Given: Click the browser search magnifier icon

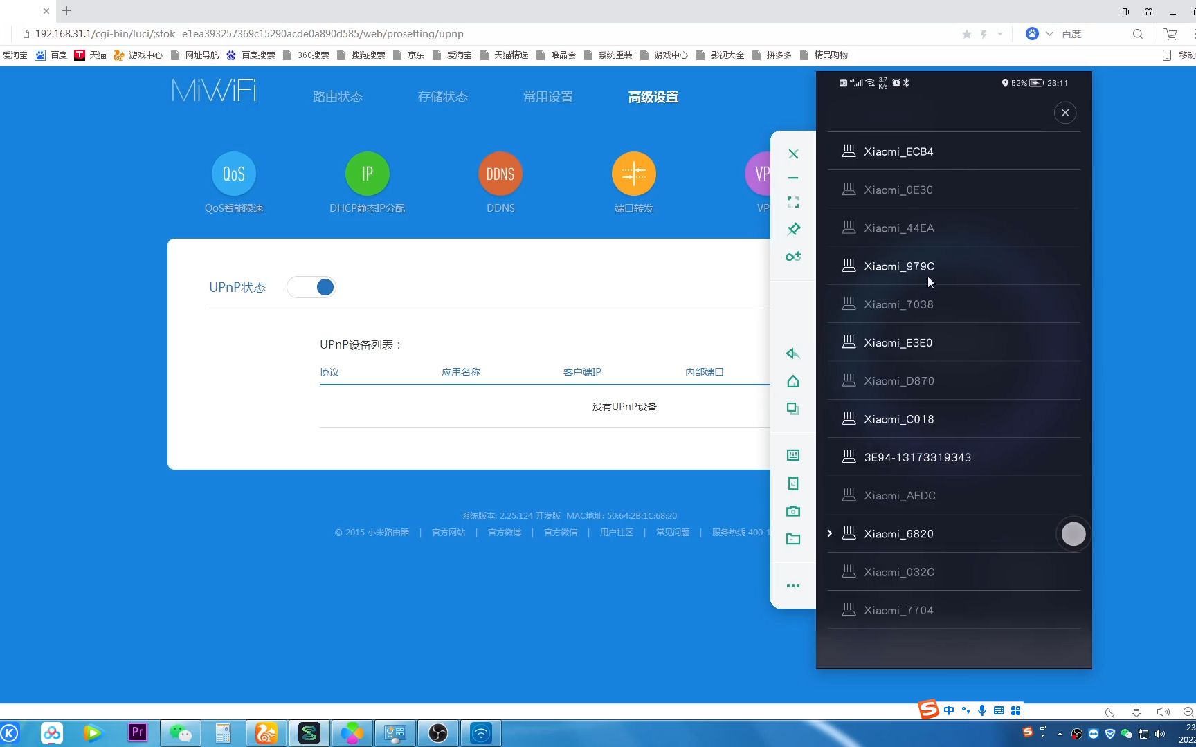Looking at the screenshot, I should pos(1137,34).
